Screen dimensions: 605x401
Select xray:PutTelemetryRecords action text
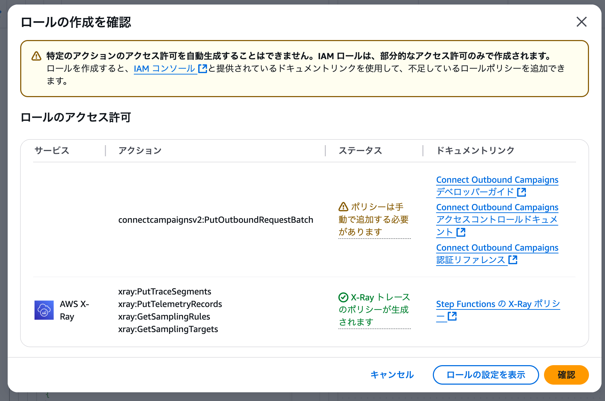(x=170, y=304)
